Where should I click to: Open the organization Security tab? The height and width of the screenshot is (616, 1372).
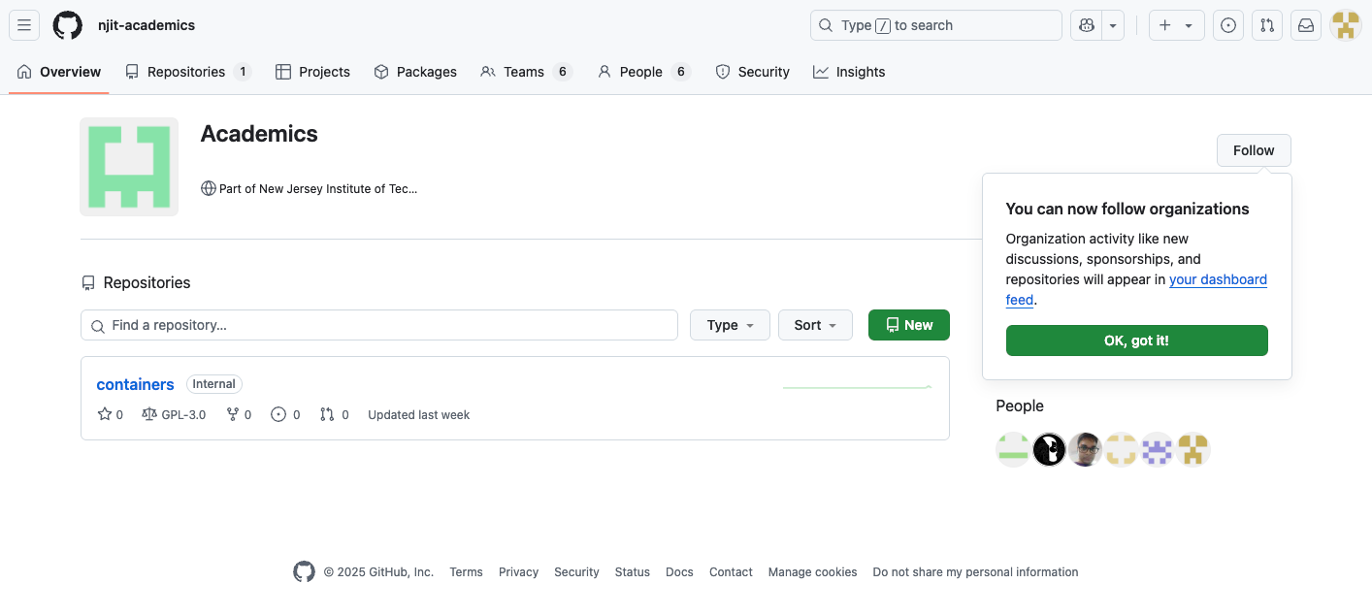pyautogui.click(x=753, y=72)
